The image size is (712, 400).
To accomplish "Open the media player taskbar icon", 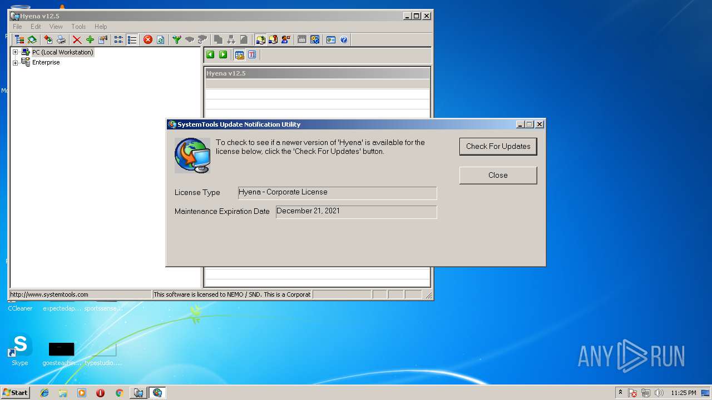I will coord(82,393).
